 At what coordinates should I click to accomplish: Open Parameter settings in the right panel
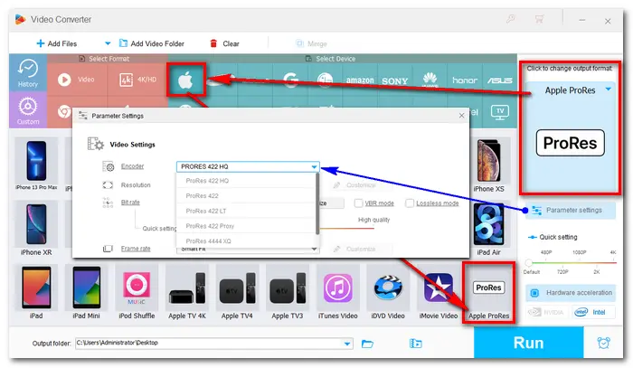570,211
